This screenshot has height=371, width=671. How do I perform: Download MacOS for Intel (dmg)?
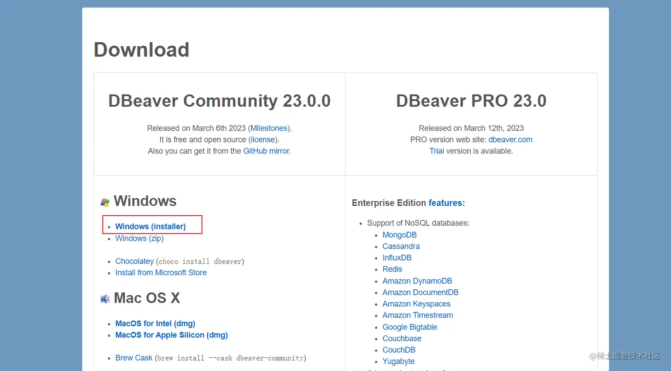tap(155, 324)
